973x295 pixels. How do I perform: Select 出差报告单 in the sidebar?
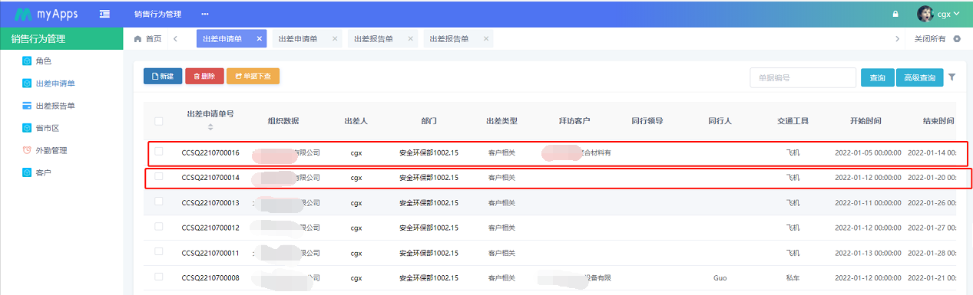pyautogui.click(x=55, y=105)
